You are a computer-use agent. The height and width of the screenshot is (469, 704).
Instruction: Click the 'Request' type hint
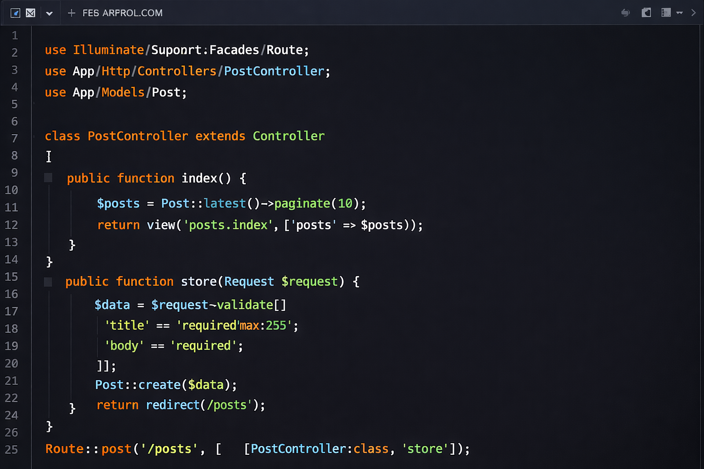(249, 281)
